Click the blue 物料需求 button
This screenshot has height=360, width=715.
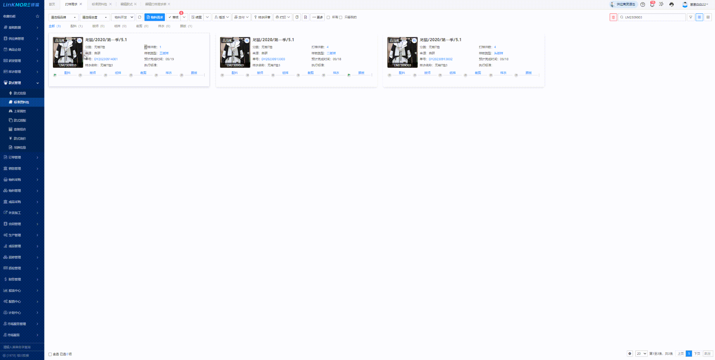[155, 17]
